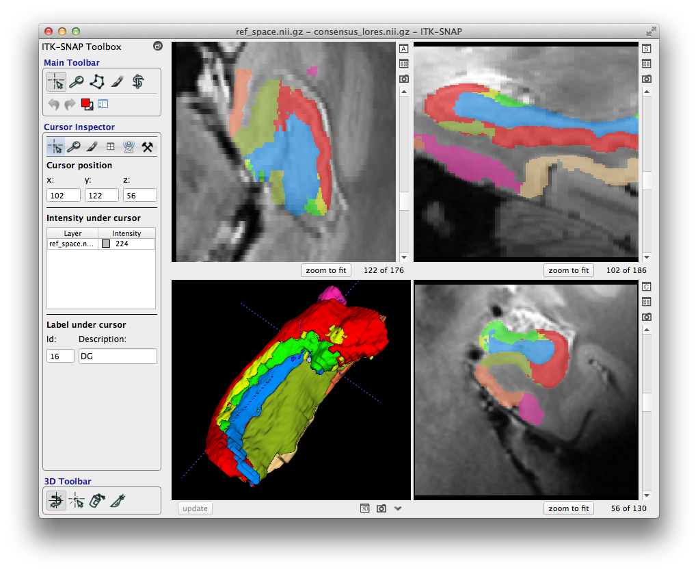The width and height of the screenshot is (698, 572).
Task: Open the tools page with crossed hammers icon
Action: click(147, 146)
